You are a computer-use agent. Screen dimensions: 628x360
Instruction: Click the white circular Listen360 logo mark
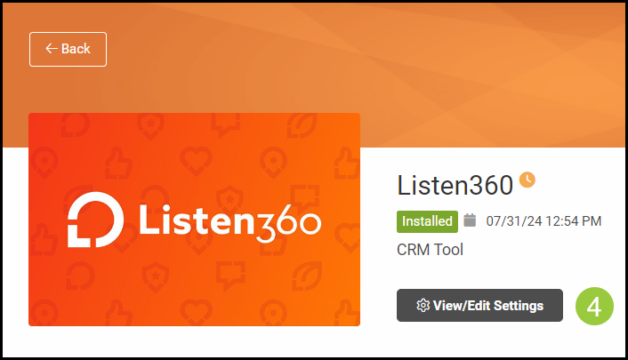pyautogui.click(x=95, y=220)
